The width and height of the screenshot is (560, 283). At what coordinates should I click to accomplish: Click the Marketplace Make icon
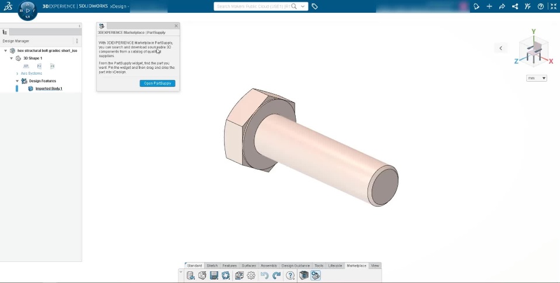click(303, 275)
